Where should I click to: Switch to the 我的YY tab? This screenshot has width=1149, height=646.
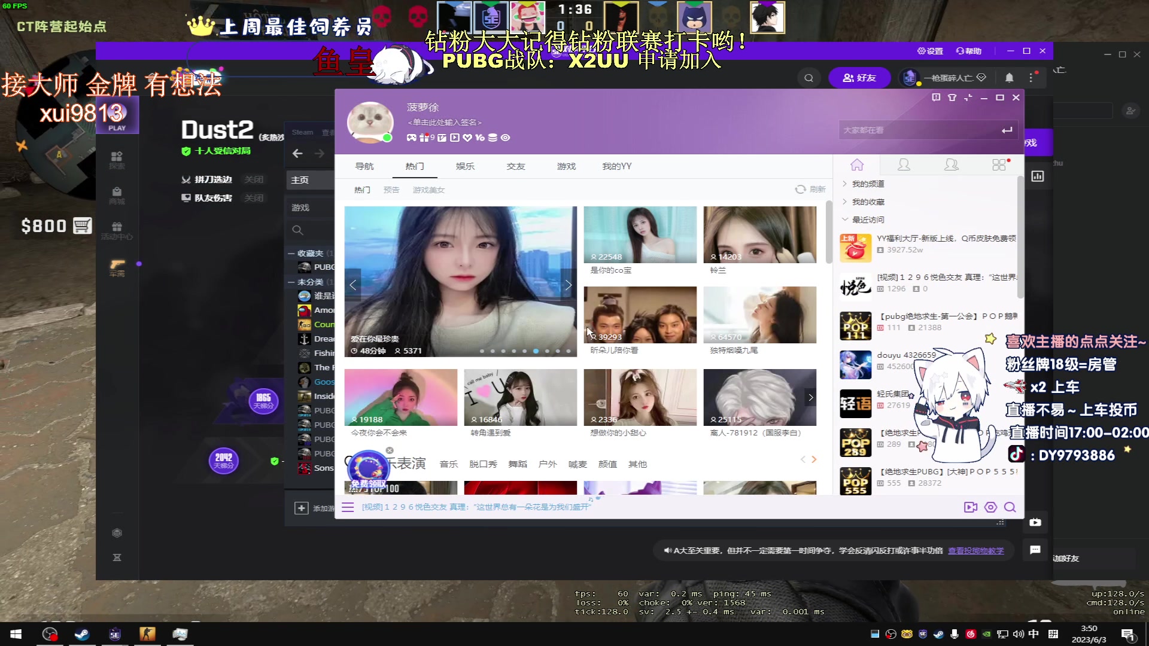(x=616, y=166)
